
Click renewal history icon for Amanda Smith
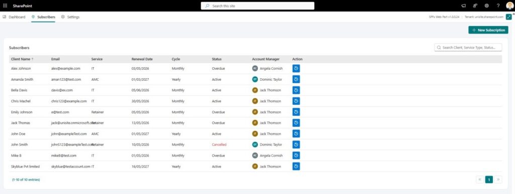pos(296,79)
